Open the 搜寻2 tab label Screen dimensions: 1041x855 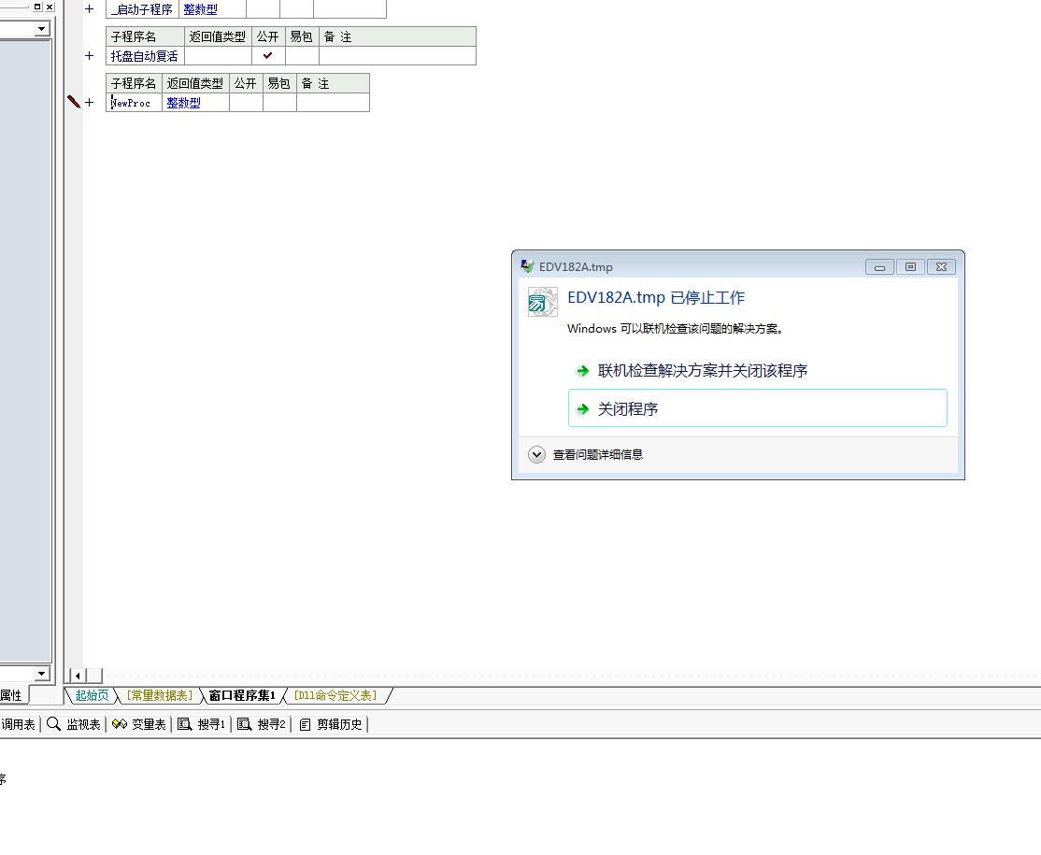(x=272, y=724)
